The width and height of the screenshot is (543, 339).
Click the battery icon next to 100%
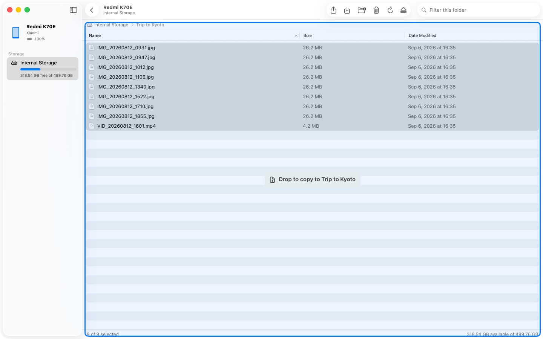[x=29, y=39]
